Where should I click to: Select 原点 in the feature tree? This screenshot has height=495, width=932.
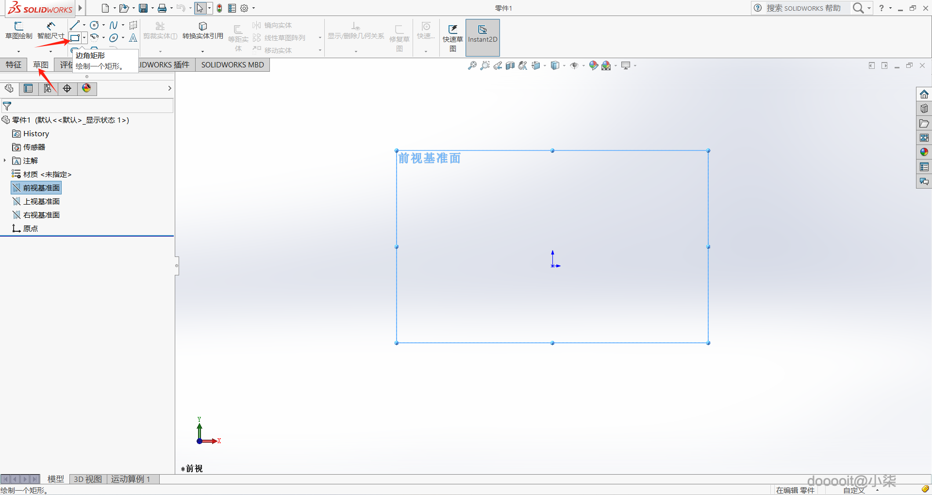[25, 228]
